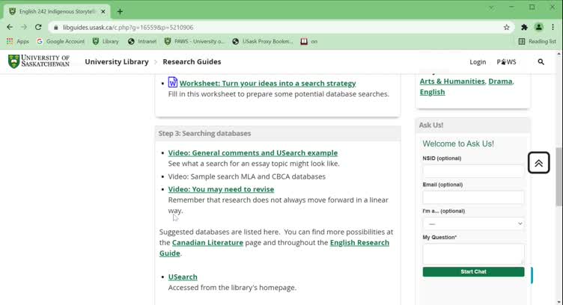
Task: Open the Apps bookmark shortcut
Action: pyautogui.click(x=18, y=42)
